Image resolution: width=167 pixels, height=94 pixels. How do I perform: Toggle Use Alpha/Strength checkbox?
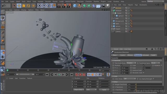click(x=153, y=79)
